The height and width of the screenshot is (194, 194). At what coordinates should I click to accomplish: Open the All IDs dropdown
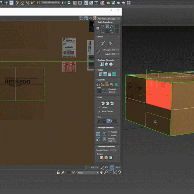[x=88, y=173]
